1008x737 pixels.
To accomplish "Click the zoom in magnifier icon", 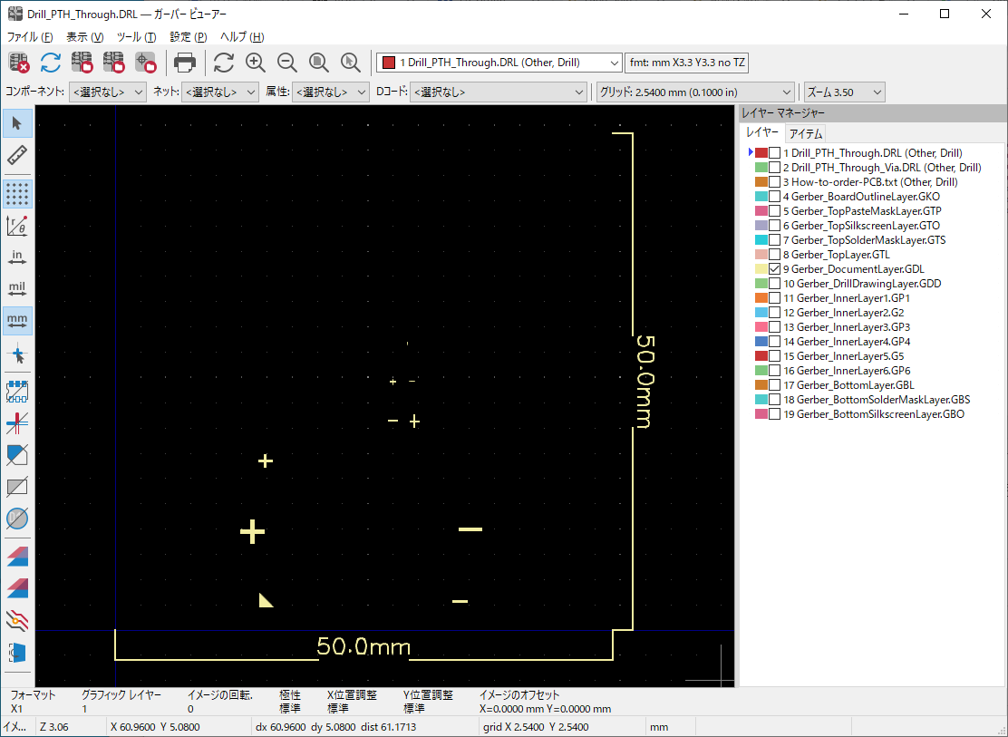I will [x=256, y=63].
